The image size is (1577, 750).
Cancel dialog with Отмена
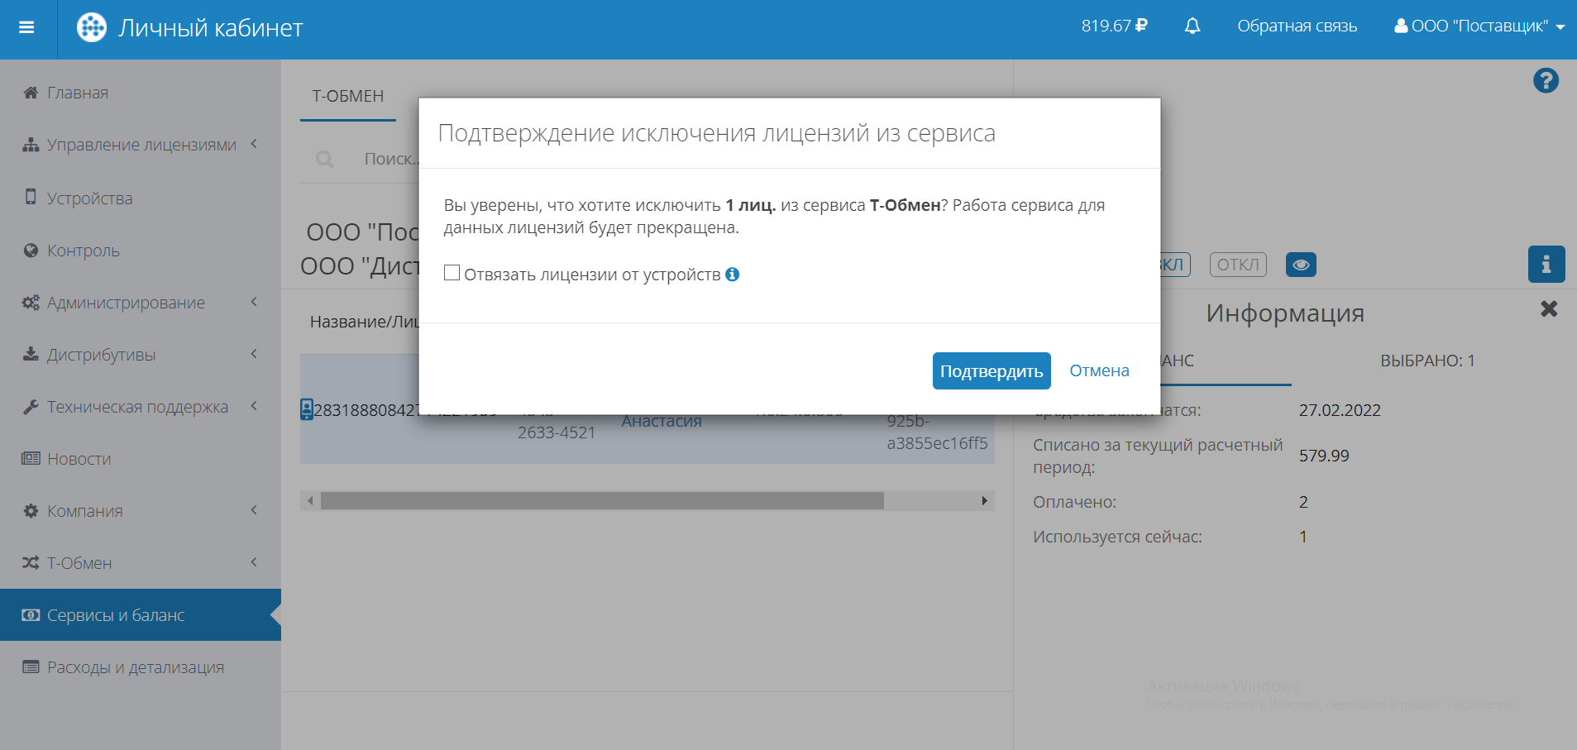point(1099,370)
